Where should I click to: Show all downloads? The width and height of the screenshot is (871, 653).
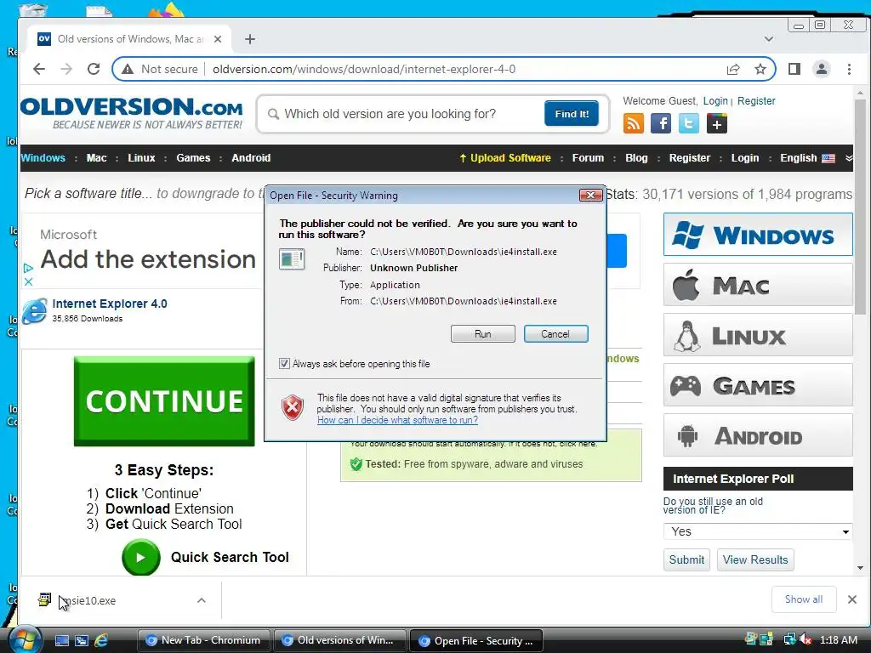point(803,599)
